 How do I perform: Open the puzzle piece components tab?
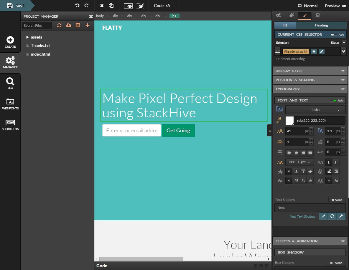(x=292, y=15)
